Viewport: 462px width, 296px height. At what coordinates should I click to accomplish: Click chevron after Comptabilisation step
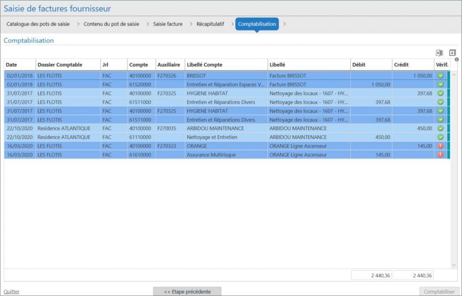(x=284, y=24)
